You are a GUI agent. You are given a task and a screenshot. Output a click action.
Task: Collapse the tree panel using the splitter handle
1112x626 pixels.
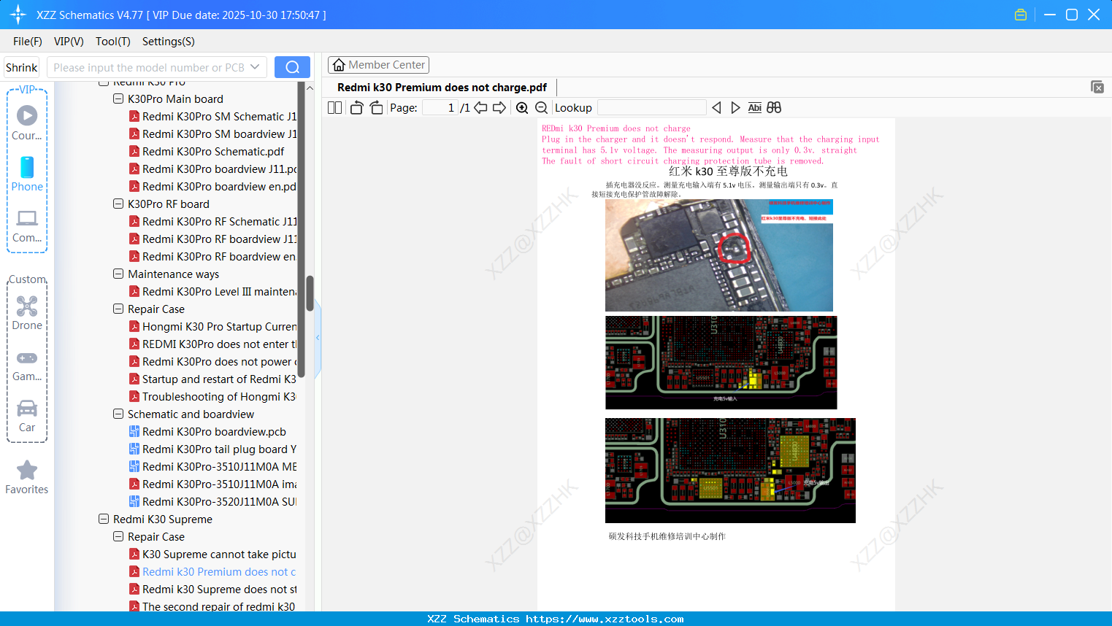coord(318,338)
